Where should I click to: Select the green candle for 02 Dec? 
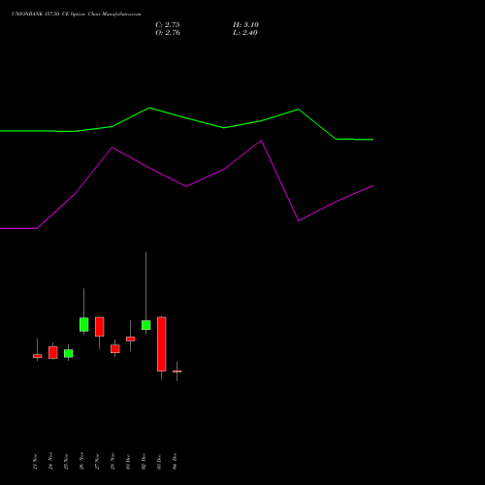(145, 325)
